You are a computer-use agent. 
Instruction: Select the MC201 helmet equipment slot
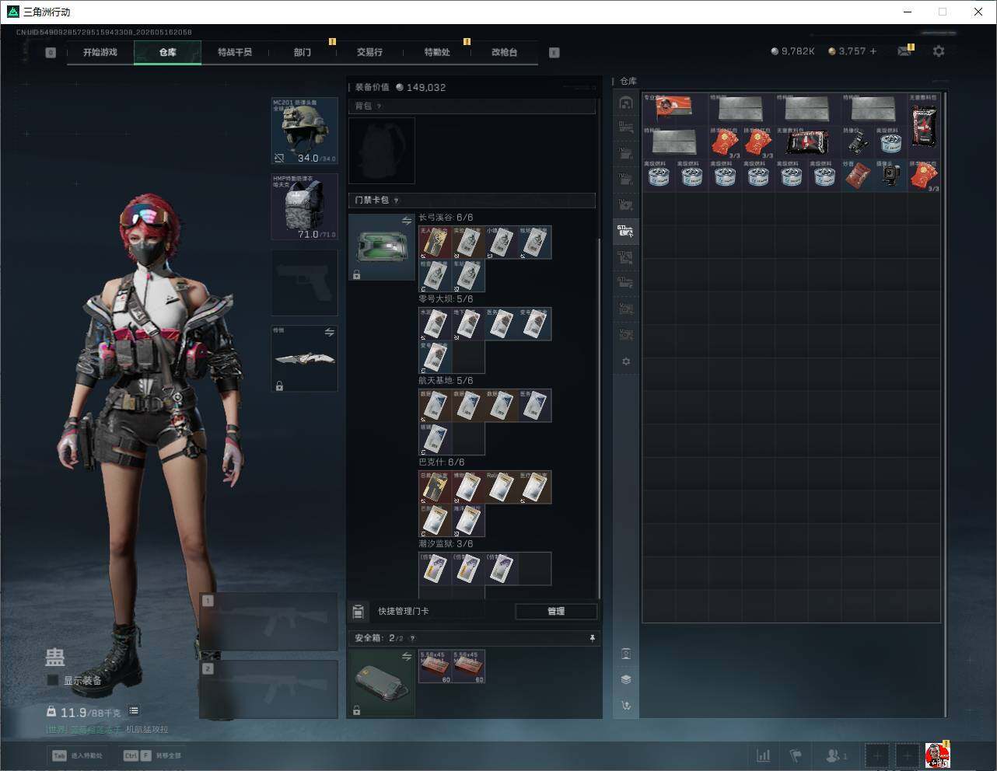tap(304, 131)
